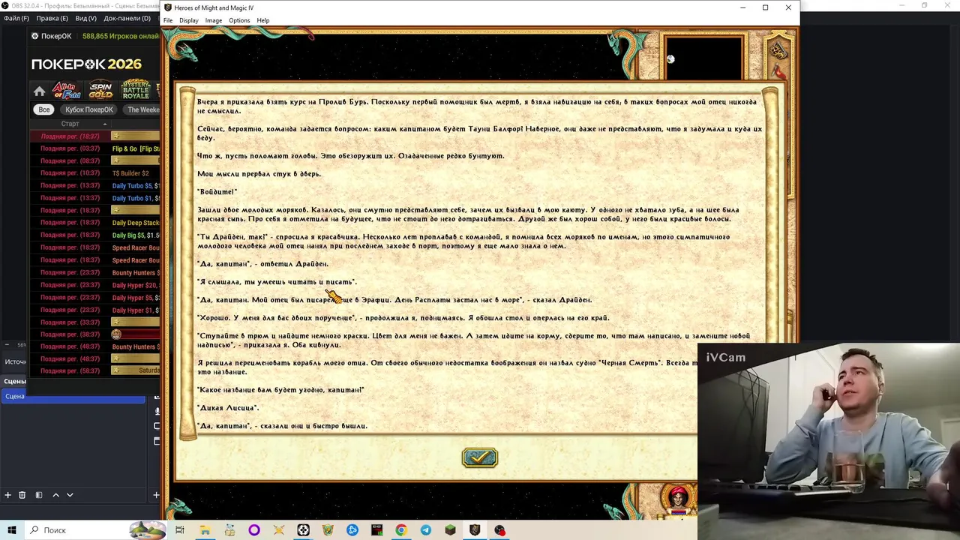The width and height of the screenshot is (960, 540).
Task: Open File Explorer from the taskbar
Action: (x=205, y=530)
